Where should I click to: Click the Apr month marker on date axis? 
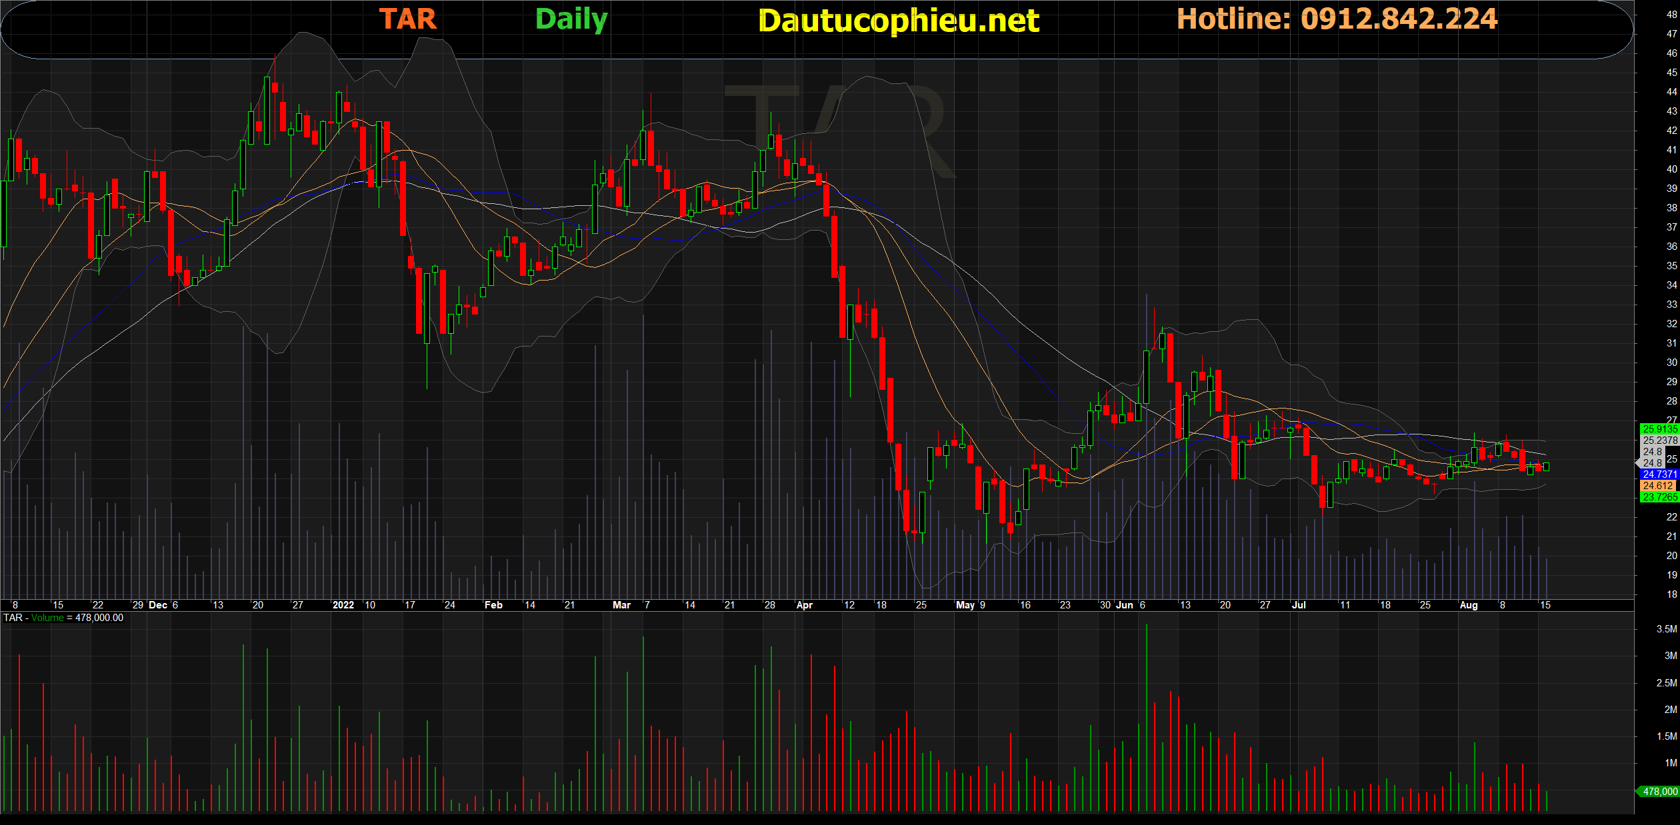(805, 605)
